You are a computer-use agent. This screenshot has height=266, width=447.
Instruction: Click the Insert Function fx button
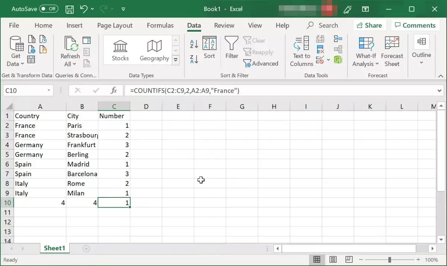pyautogui.click(x=114, y=91)
